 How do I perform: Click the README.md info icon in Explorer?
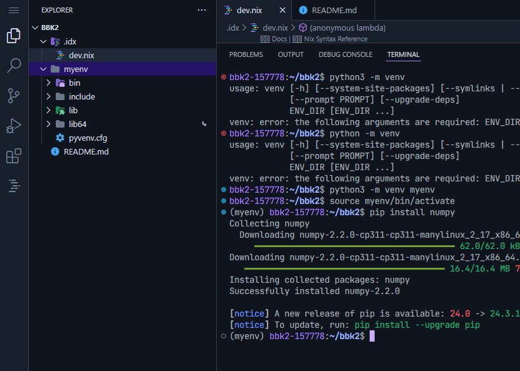[x=55, y=151]
